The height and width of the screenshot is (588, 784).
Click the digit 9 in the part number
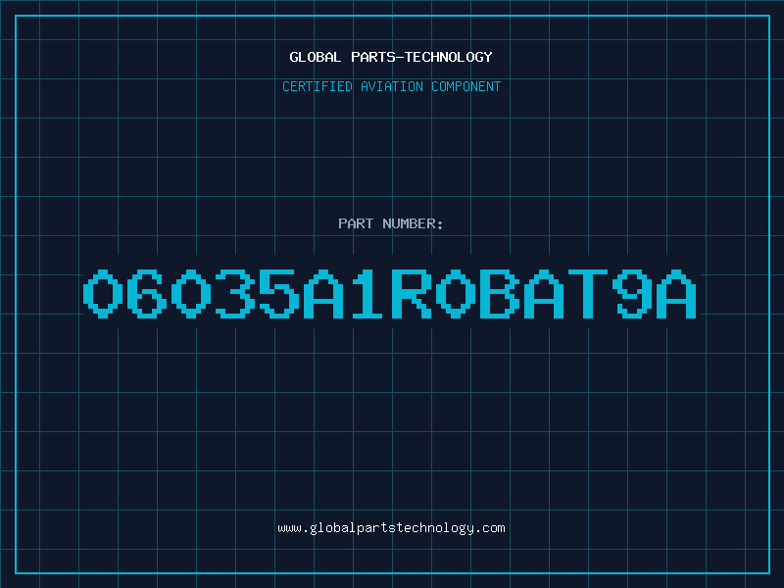tap(632, 293)
